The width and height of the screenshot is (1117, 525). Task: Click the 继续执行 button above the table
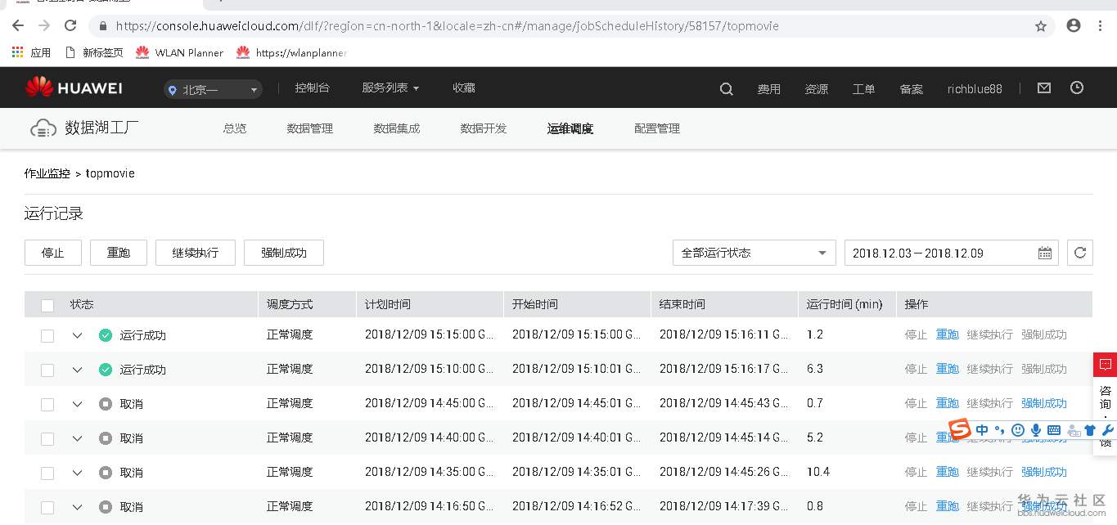196,253
